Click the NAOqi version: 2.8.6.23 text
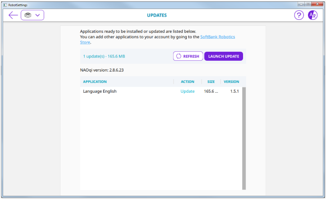 click(x=102, y=70)
